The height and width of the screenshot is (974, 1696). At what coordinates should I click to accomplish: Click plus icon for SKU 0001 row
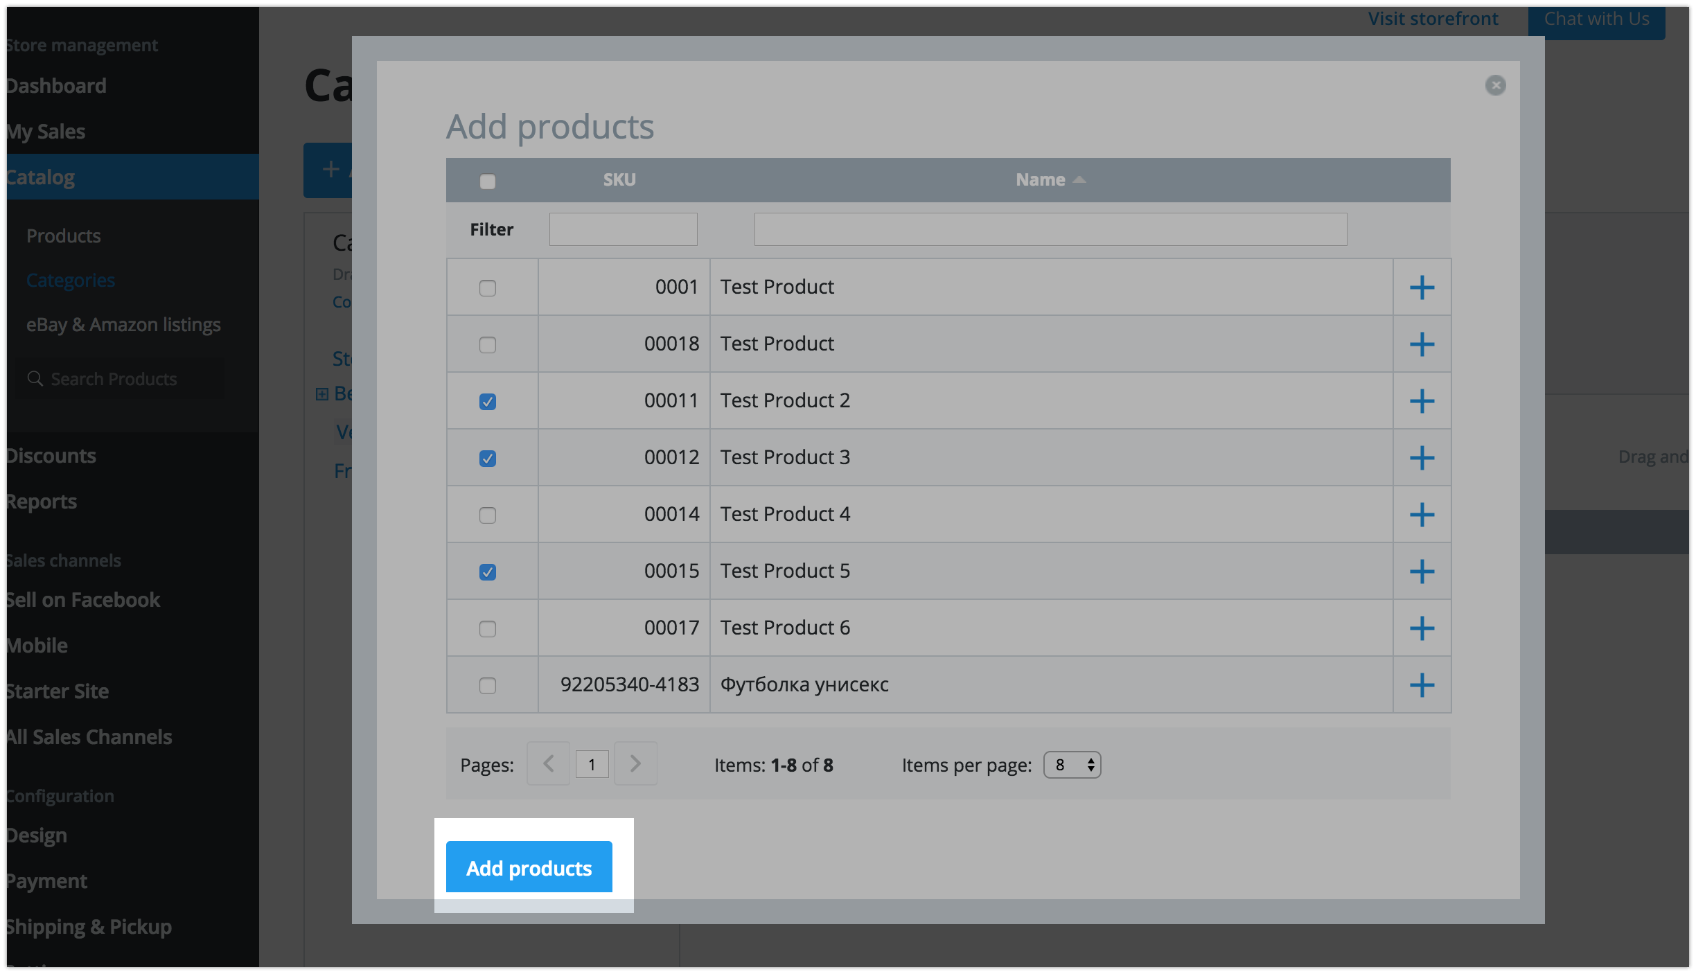coord(1422,287)
